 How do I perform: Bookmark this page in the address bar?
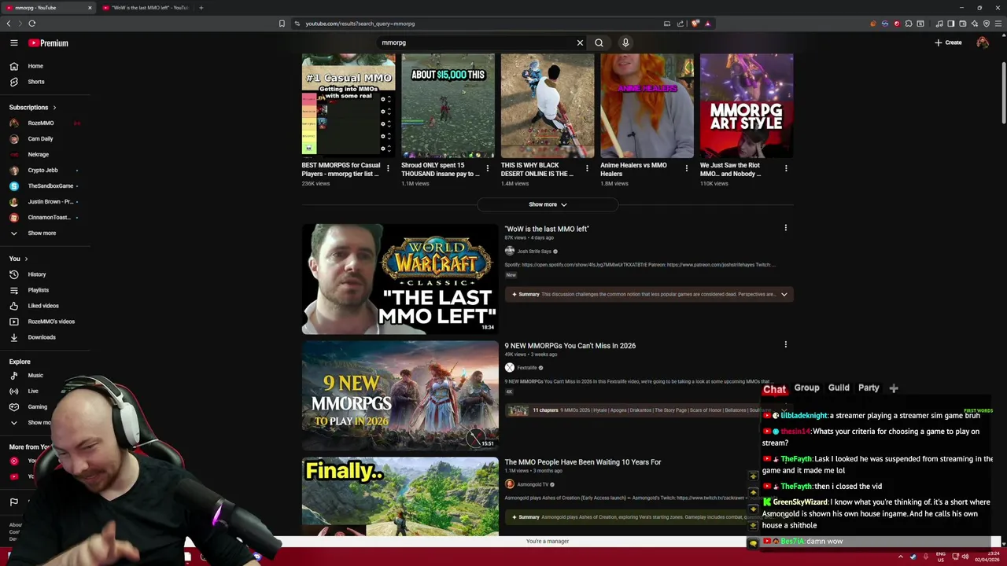pyautogui.click(x=282, y=24)
